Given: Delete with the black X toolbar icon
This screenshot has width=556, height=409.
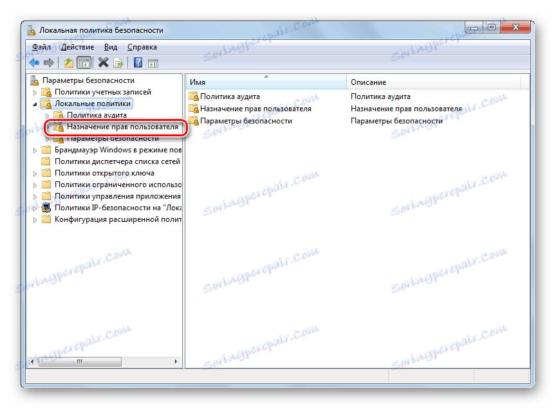Looking at the screenshot, I should [103, 63].
